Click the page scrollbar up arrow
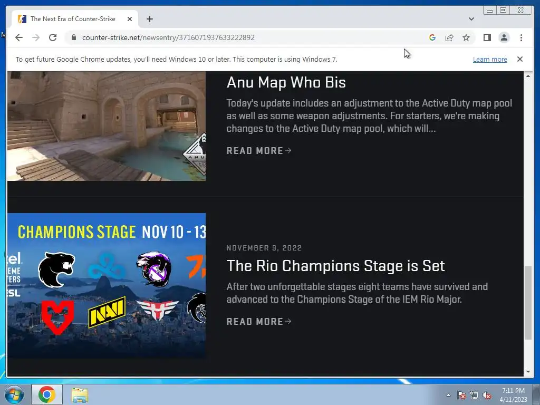This screenshot has width=540, height=405. [528, 76]
